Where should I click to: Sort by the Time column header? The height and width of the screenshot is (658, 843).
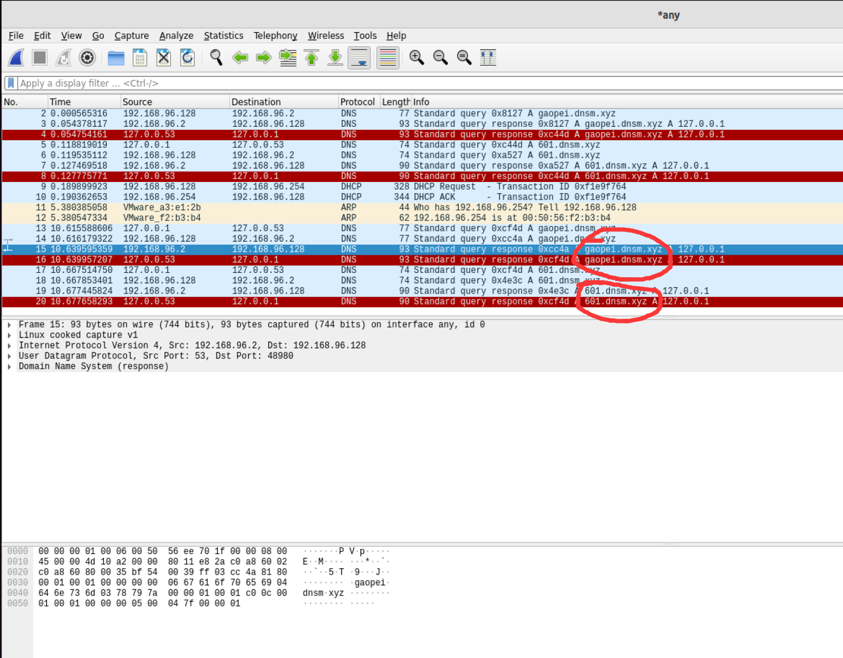pos(85,102)
